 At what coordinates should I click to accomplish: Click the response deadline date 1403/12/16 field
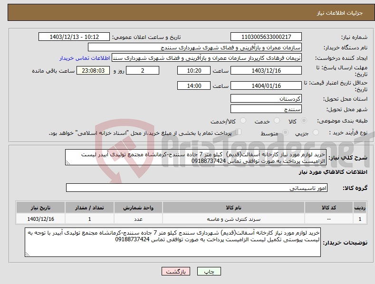pos(266,70)
